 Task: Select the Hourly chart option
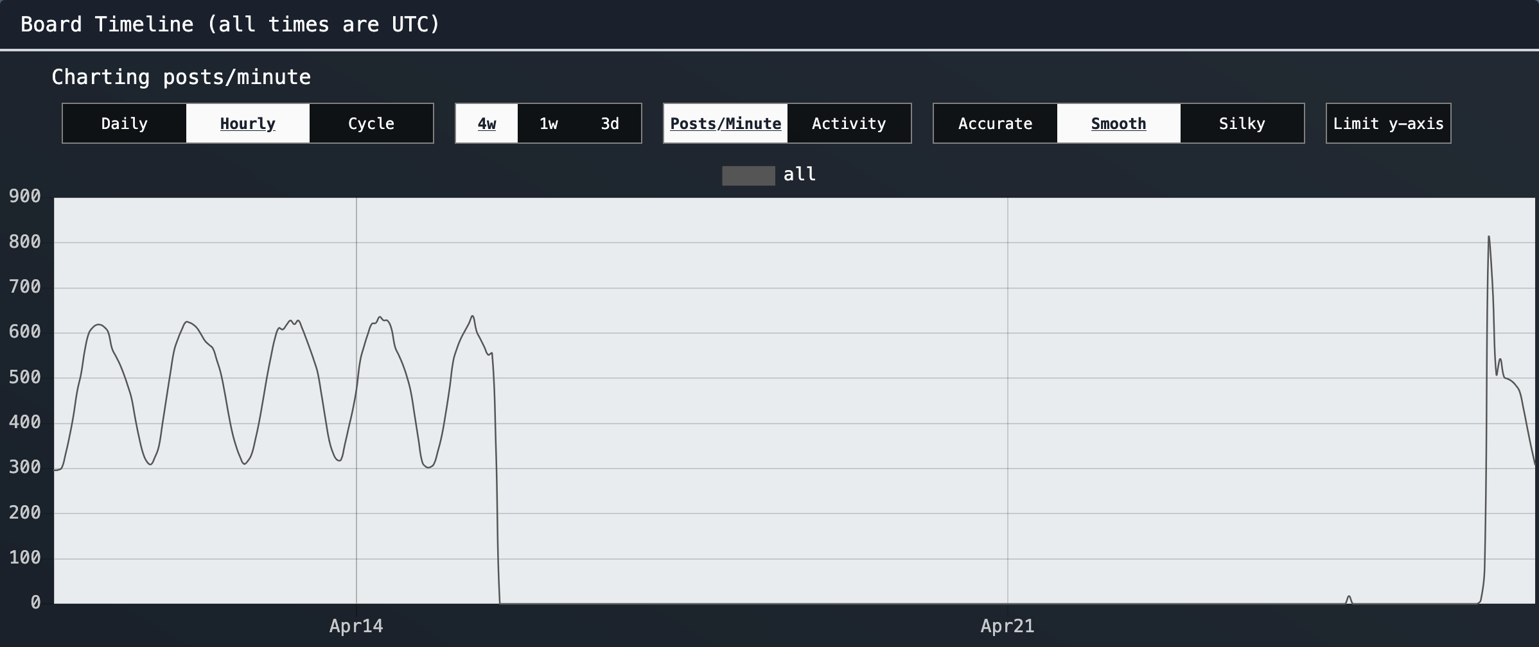click(248, 123)
